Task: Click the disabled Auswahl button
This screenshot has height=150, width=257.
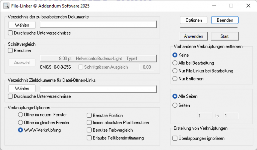Action: [x=22, y=63]
